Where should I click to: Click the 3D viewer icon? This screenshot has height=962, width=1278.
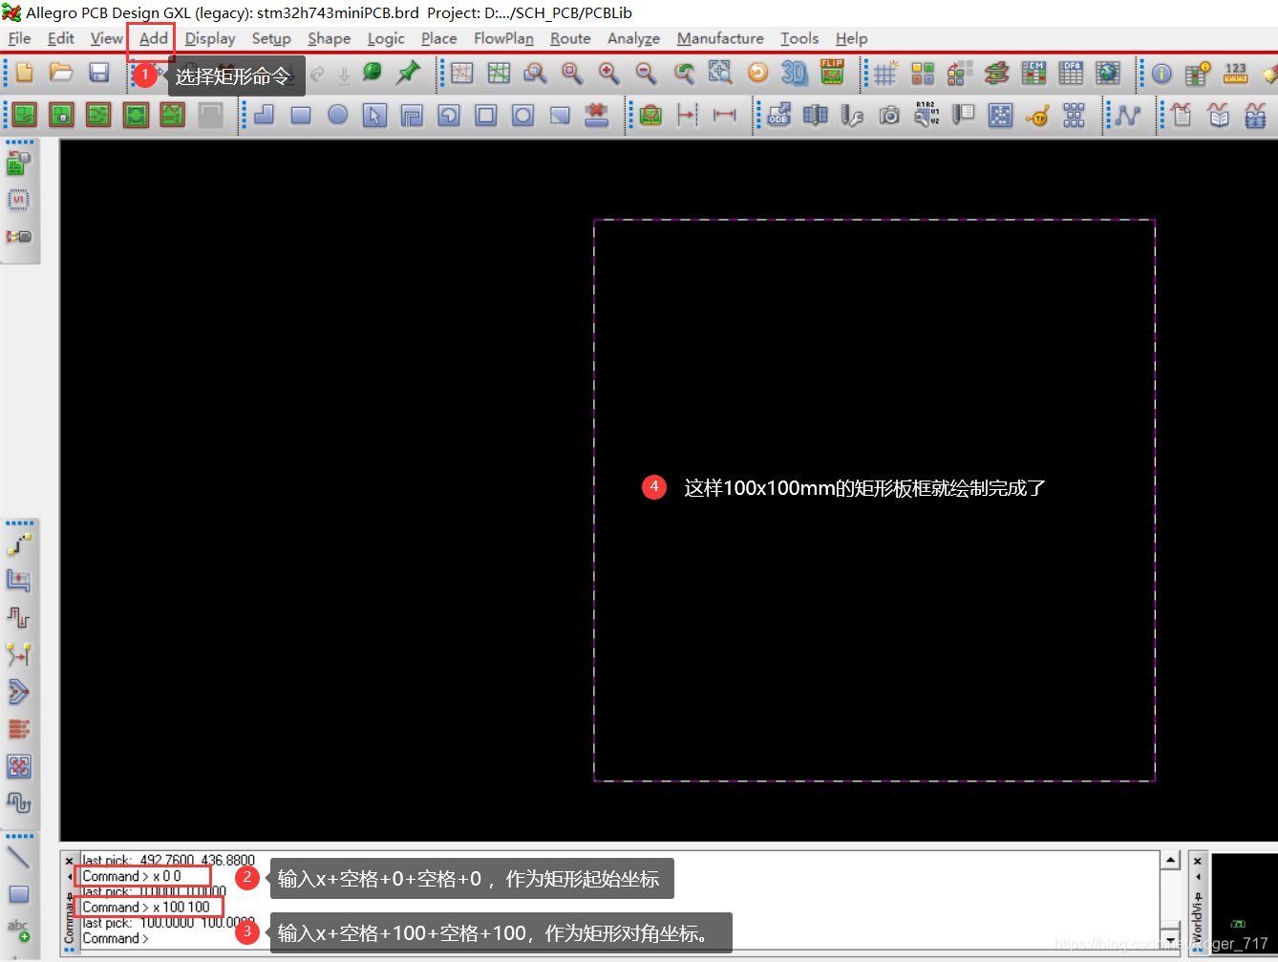(794, 73)
